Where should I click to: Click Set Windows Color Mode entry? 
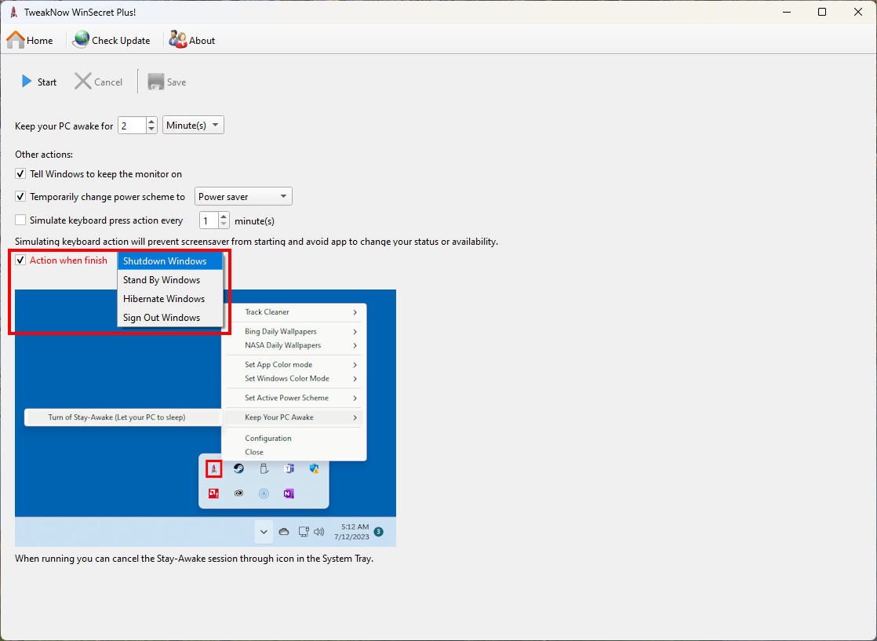[286, 378]
